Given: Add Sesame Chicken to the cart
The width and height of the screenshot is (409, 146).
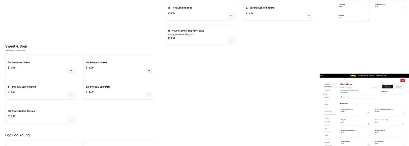Looking at the screenshot, I should pyautogui.click(x=71, y=70).
